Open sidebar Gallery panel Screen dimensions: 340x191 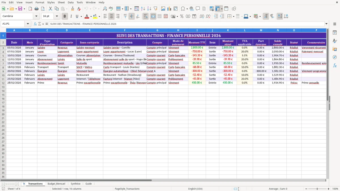(335, 49)
